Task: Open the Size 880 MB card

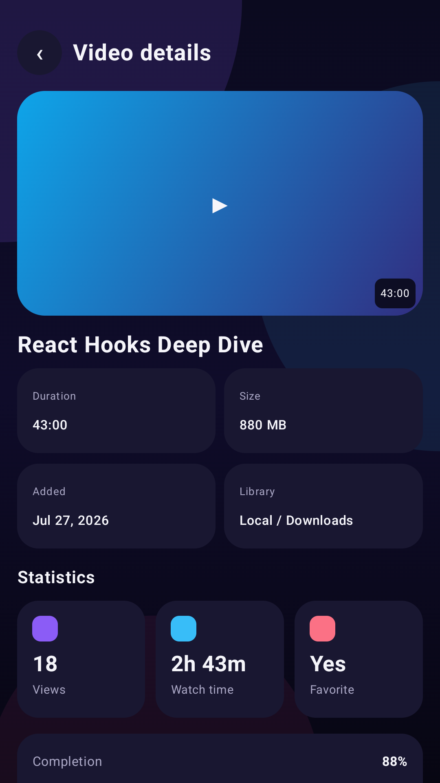Action: (x=323, y=411)
